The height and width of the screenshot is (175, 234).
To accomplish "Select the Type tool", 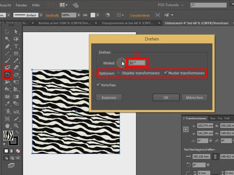I will pyautogui.click(x=16, y=46).
